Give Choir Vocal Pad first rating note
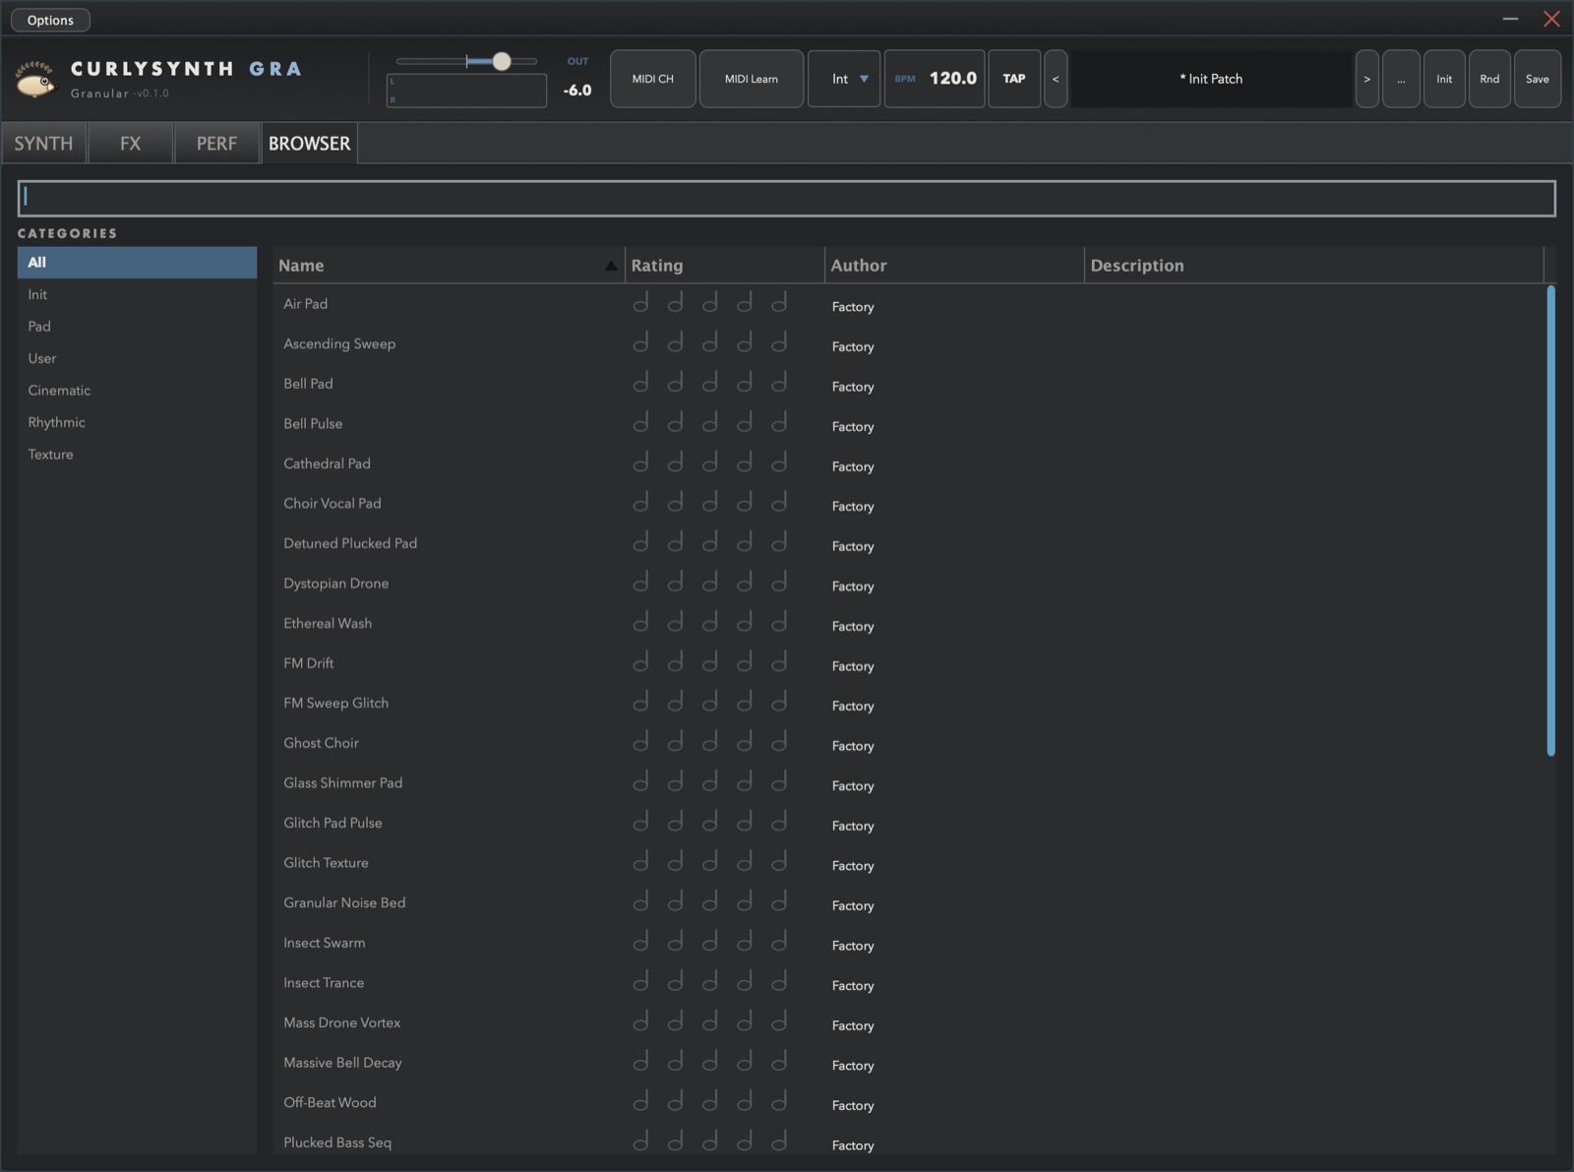 (x=640, y=503)
